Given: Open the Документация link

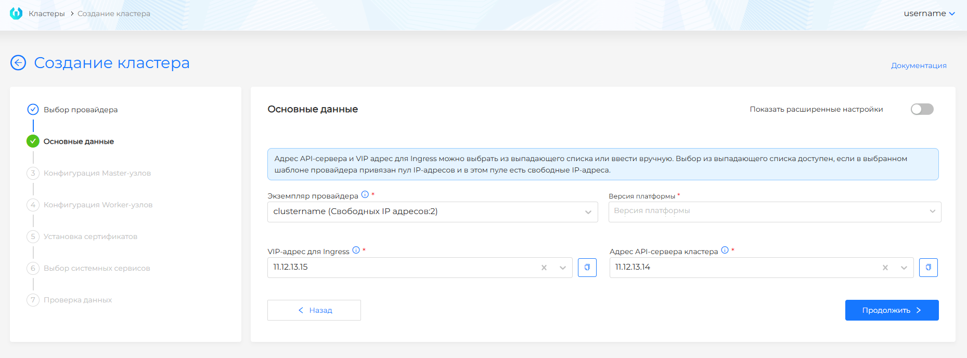Looking at the screenshot, I should tap(919, 65).
